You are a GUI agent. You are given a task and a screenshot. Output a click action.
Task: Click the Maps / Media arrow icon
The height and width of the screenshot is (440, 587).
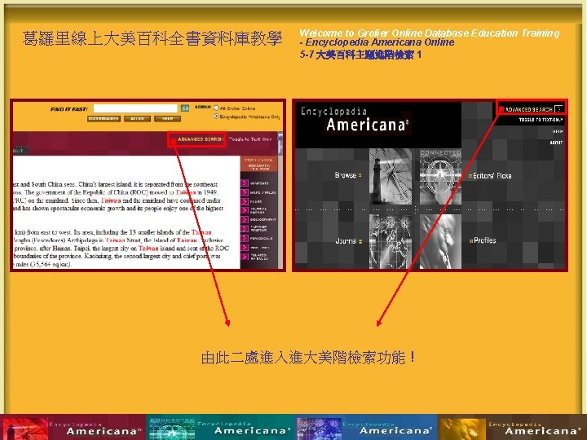click(x=245, y=192)
